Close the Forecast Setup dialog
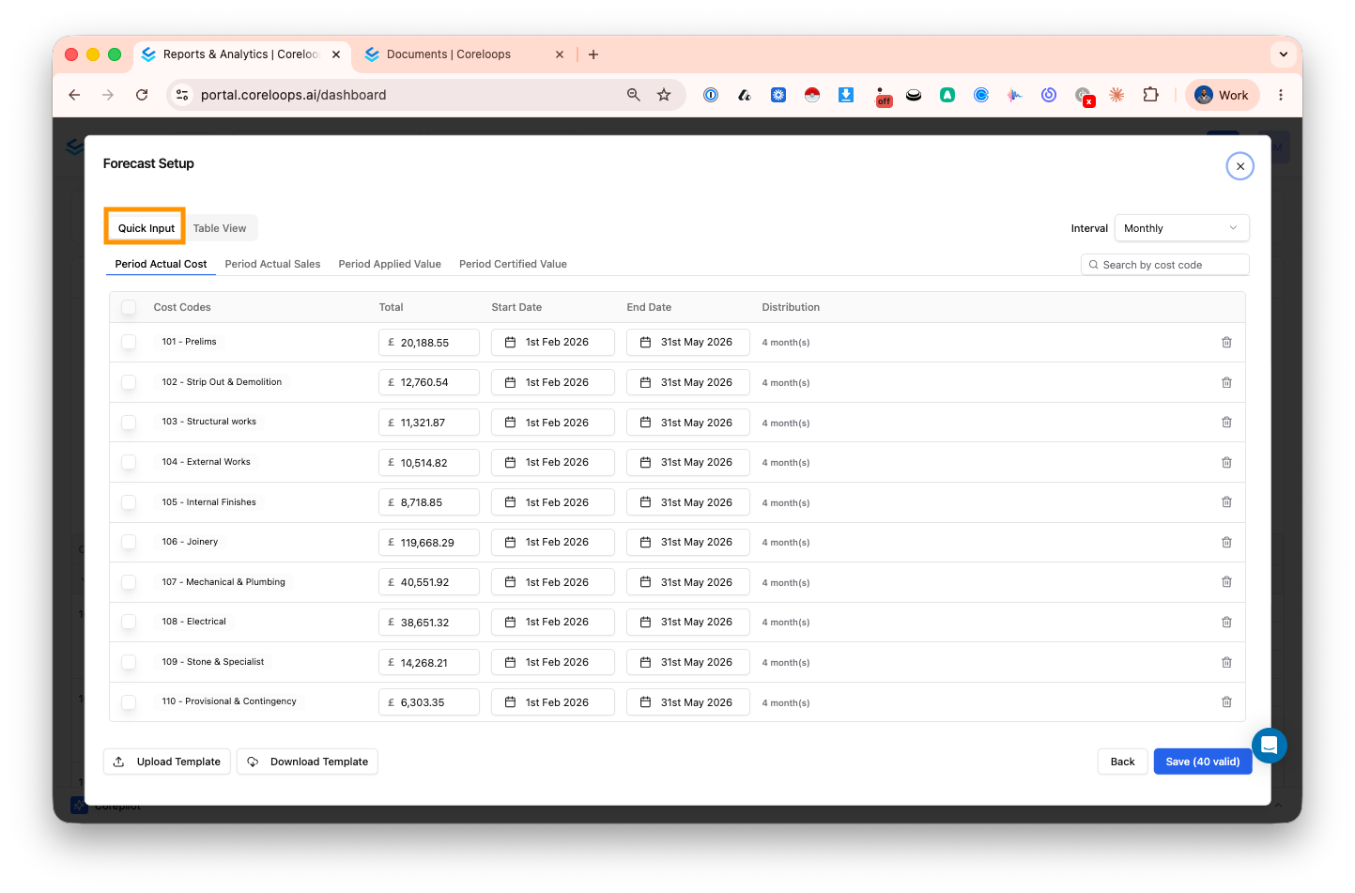 click(1240, 166)
